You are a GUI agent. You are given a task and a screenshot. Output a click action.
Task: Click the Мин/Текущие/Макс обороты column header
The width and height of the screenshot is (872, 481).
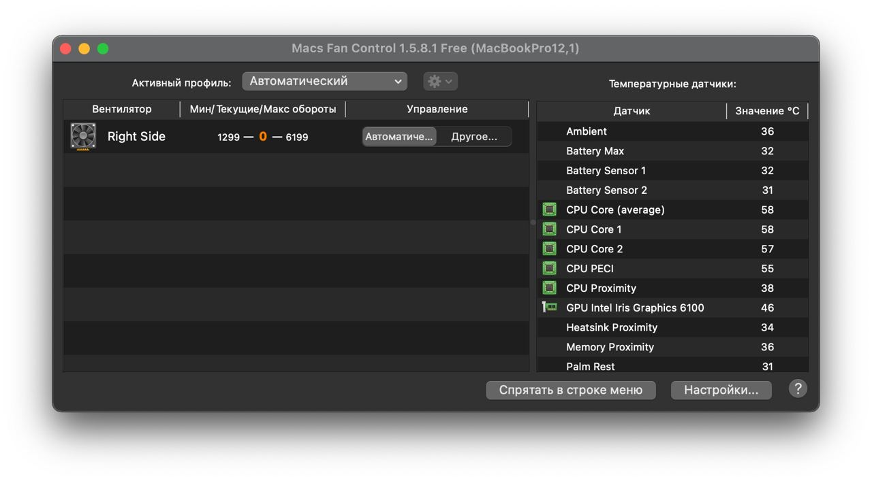pyautogui.click(x=263, y=109)
